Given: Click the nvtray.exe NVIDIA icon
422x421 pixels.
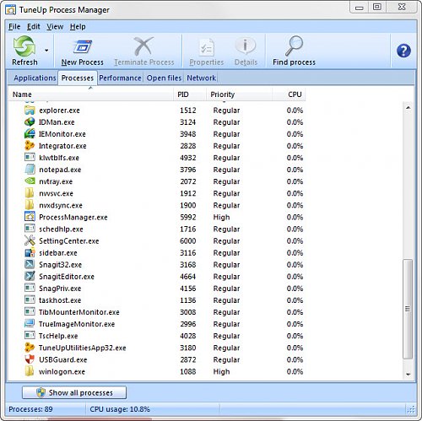Looking at the screenshot, I should click(x=30, y=181).
